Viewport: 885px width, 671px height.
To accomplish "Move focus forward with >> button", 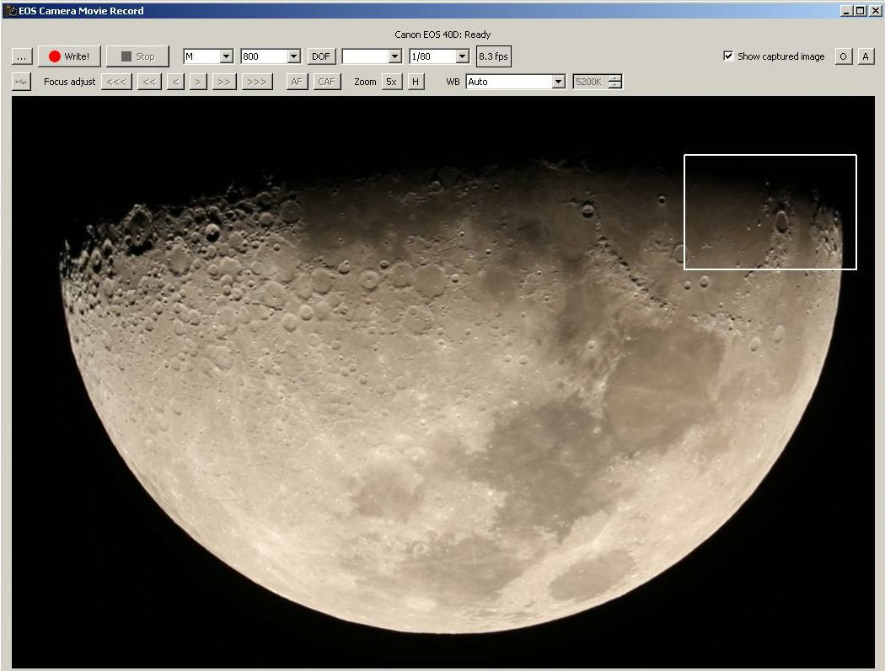I will click(x=224, y=82).
